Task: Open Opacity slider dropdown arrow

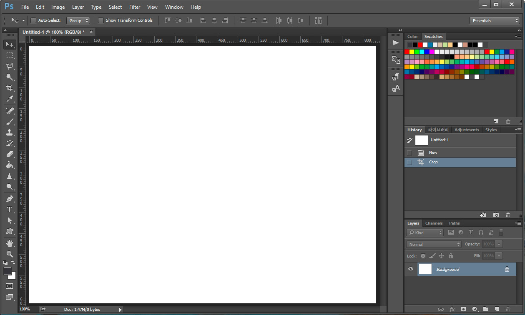Action: pyautogui.click(x=499, y=244)
